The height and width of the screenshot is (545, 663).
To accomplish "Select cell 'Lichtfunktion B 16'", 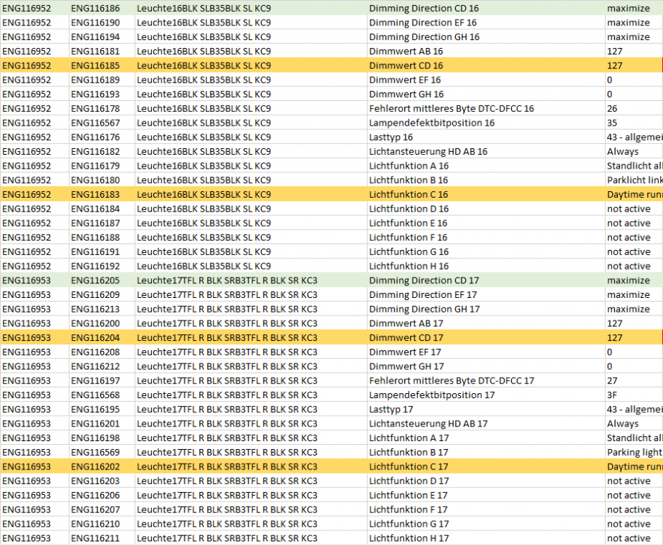I will (x=486, y=180).
